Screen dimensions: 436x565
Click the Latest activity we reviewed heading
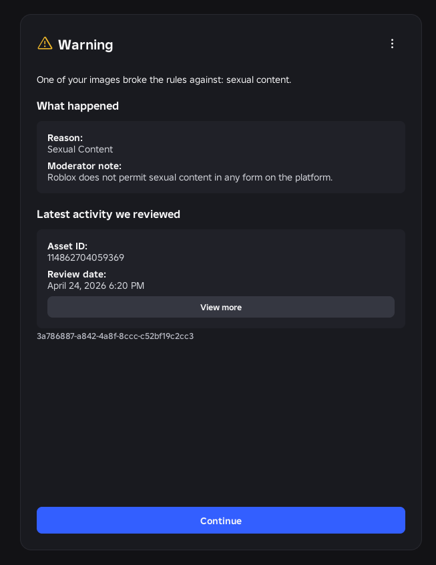point(108,214)
